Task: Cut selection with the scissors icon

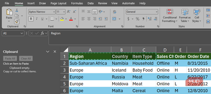Action: 17,10
